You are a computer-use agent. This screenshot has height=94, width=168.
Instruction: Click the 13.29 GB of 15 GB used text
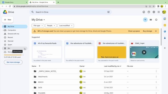(12, 57)
